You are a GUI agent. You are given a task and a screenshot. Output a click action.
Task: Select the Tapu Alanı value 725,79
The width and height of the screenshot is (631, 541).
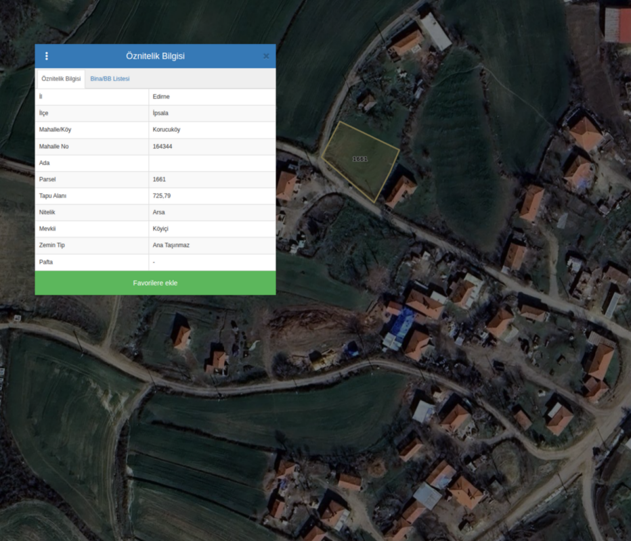[x=161, y=195]
